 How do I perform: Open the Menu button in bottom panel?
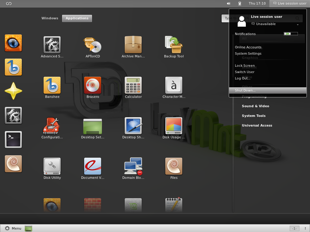click(x=13, y=228)
